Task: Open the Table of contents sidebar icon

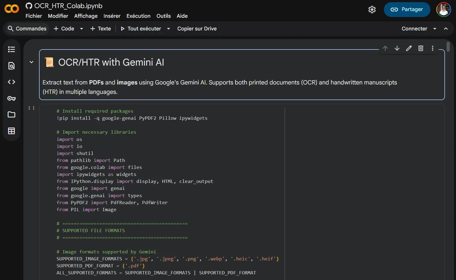Action: (x=11, y=49)
